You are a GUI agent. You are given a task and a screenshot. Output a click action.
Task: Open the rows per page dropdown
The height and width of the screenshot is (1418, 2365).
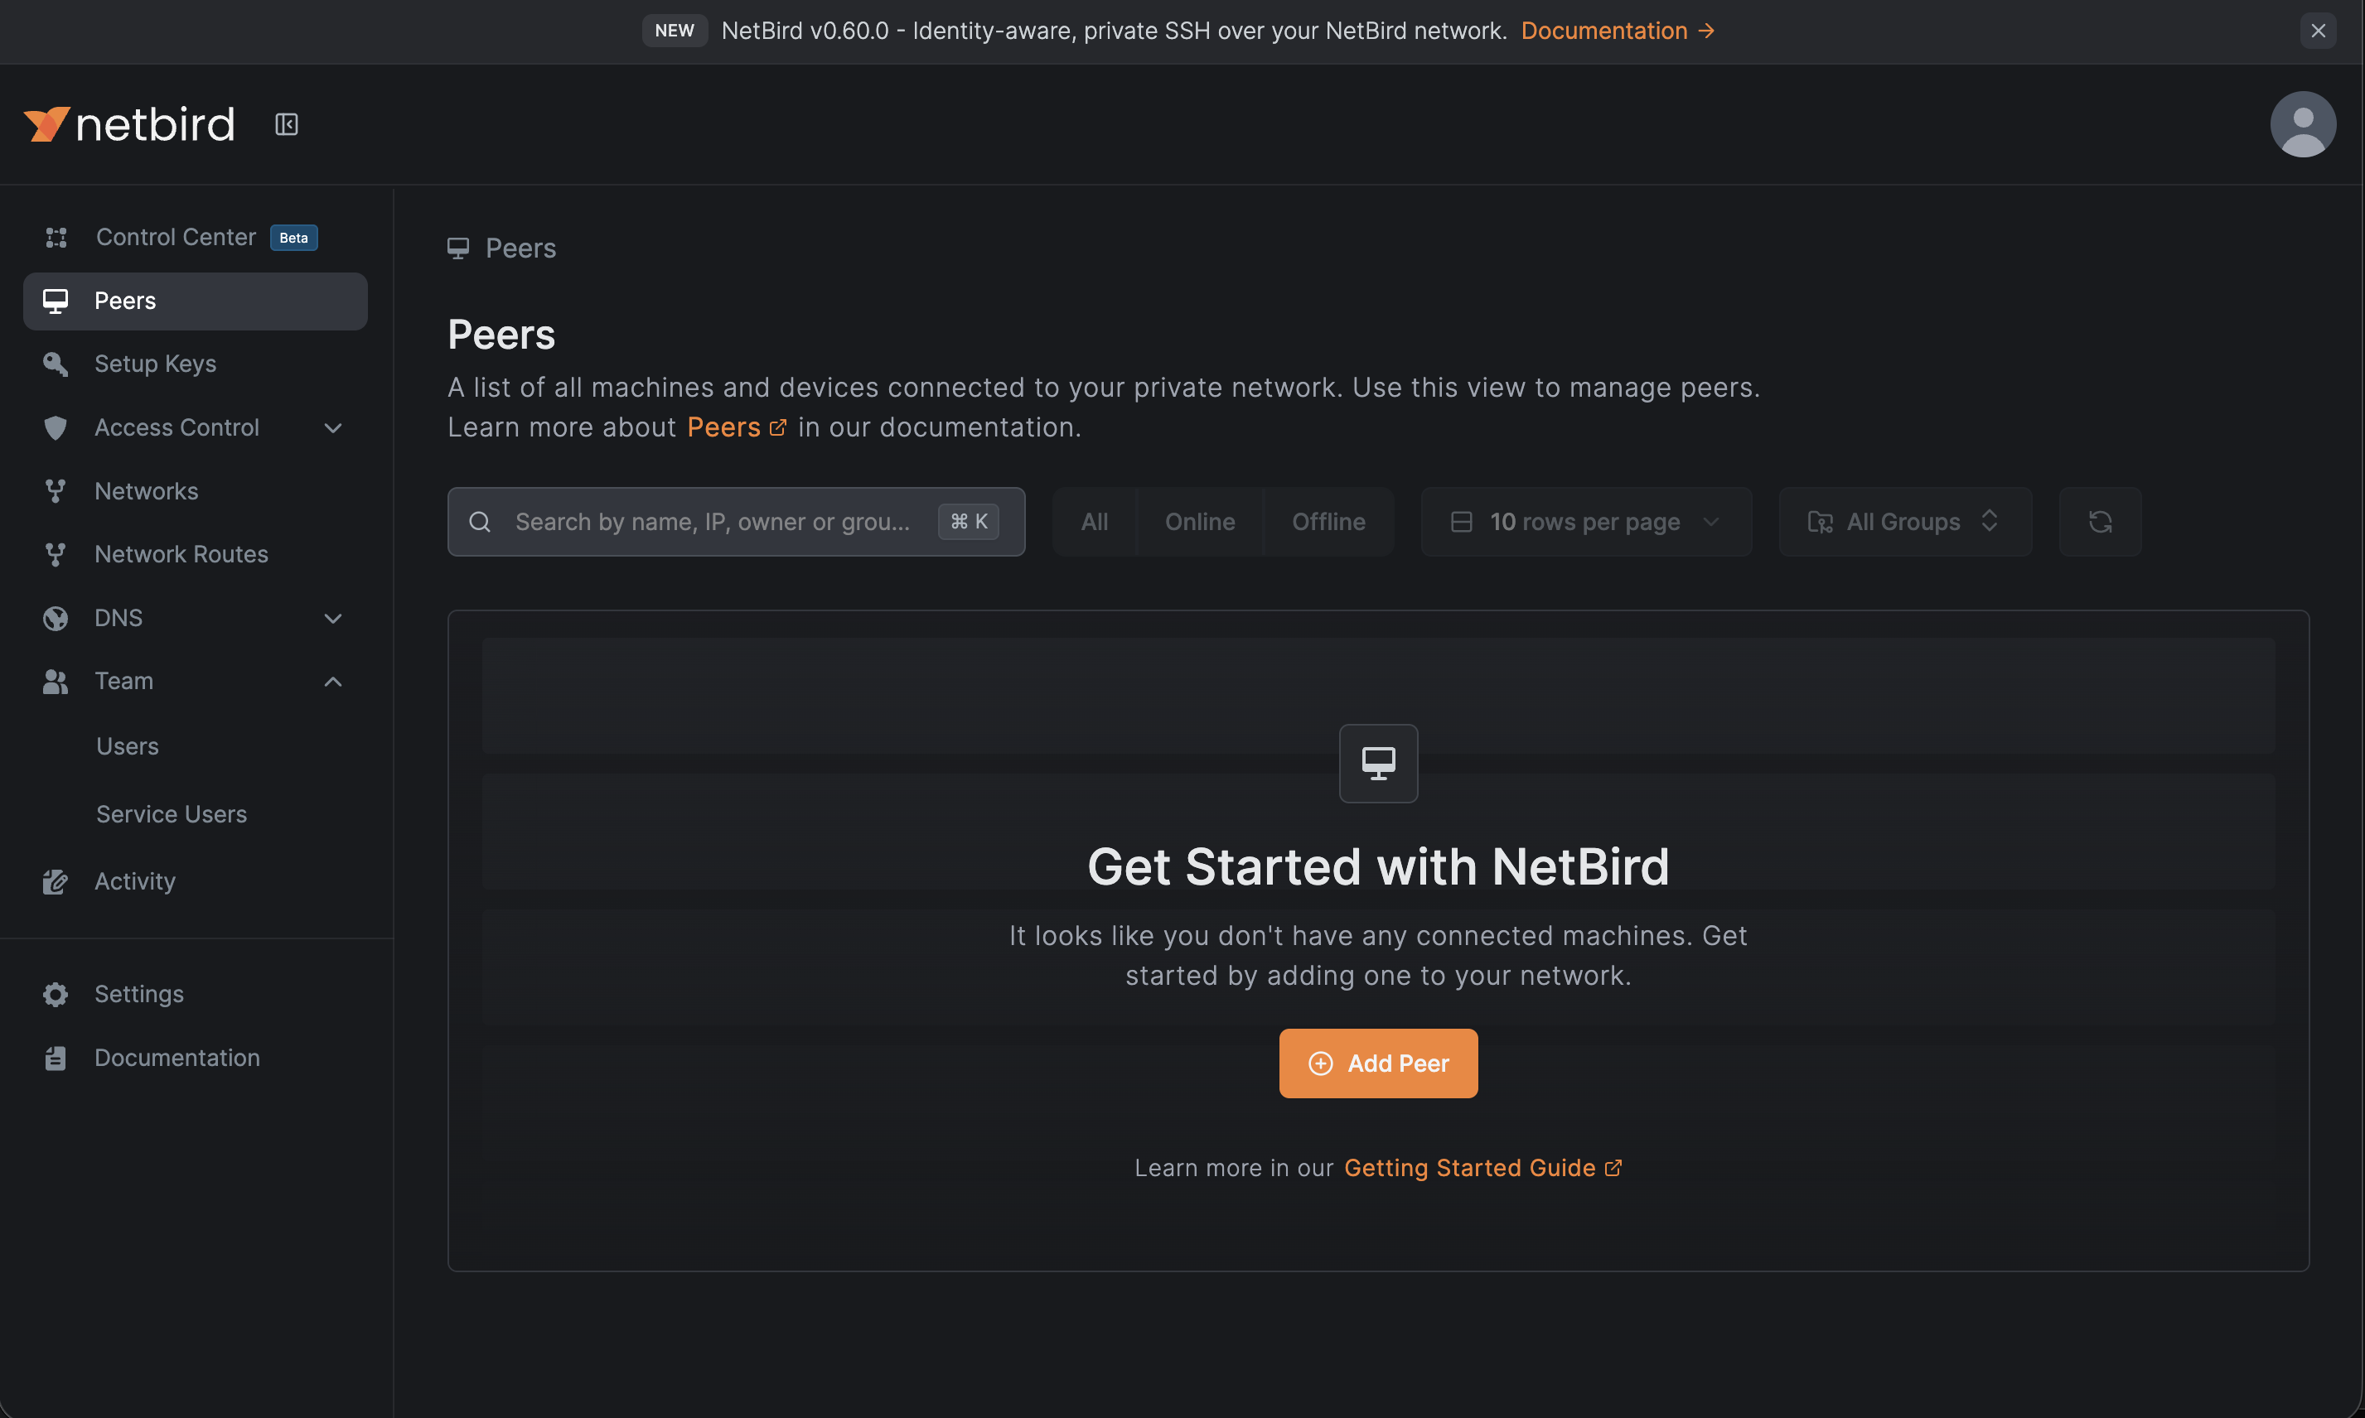pos(1585,521)
